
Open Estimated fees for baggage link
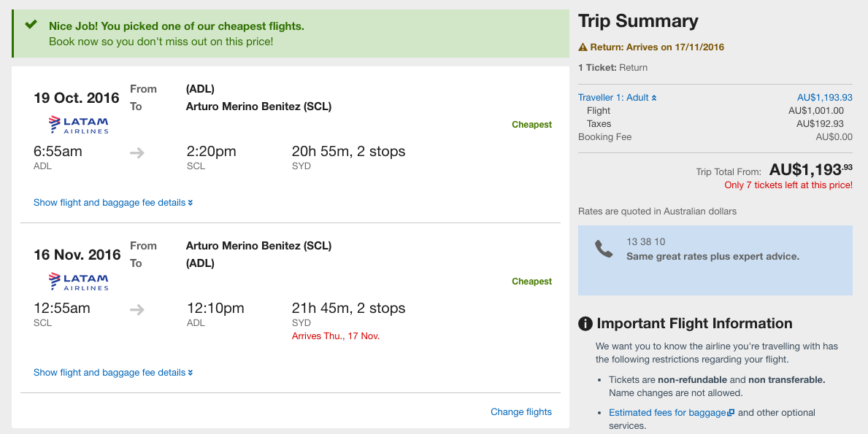667,412
